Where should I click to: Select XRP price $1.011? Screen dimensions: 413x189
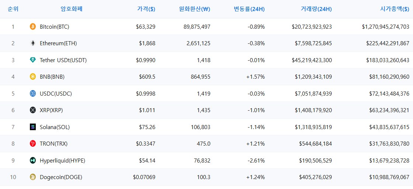tap(147, 110)
